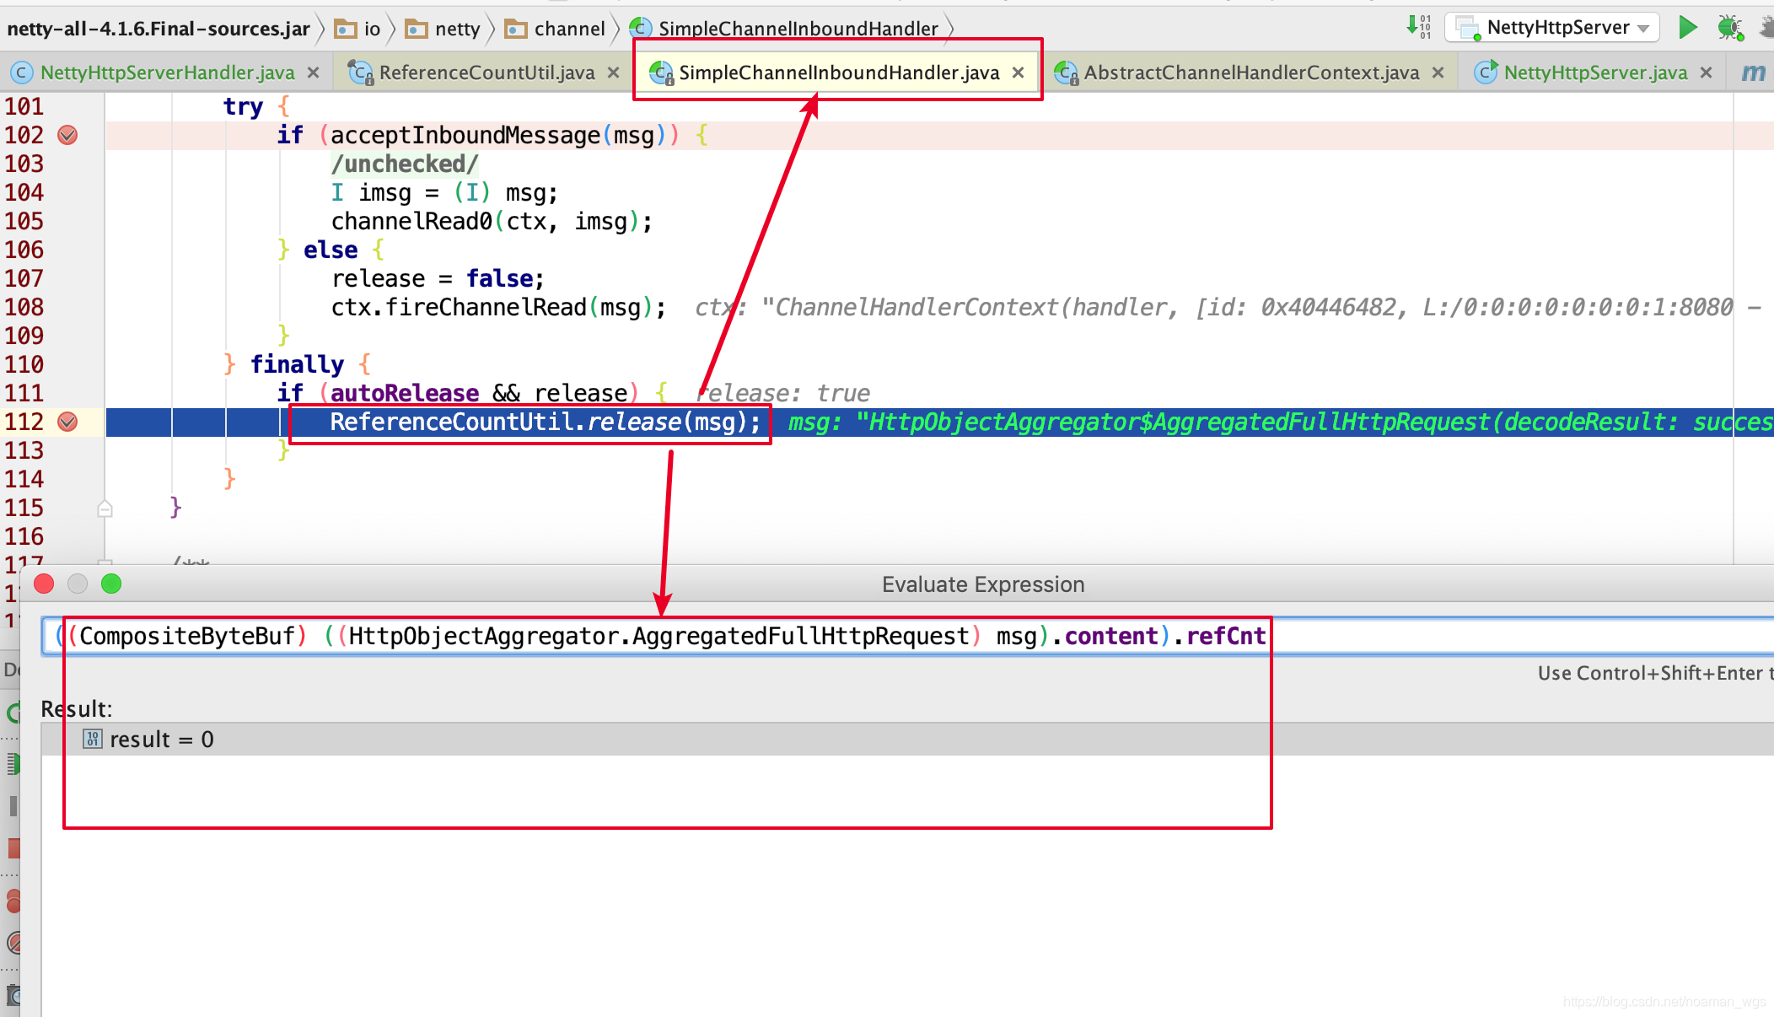Image resolution: width=1774 pixels, height=1017 pixels.
Task: Close the AbstractChannelHandlerContext.java tab
Action: tap(1438, 73)
